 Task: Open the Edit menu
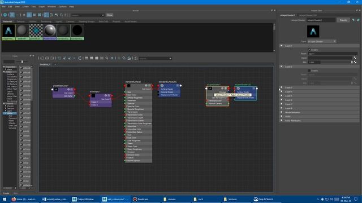pyautogui.click(x=10, y=7)
